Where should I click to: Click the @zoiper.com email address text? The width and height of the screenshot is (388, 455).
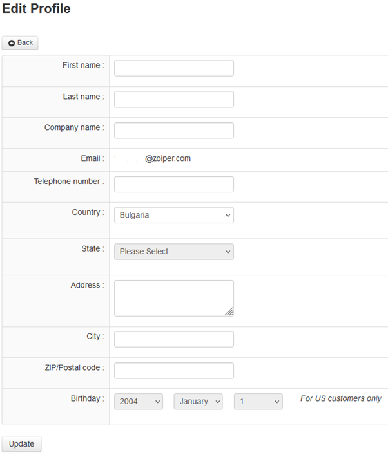tap(168, 158)
